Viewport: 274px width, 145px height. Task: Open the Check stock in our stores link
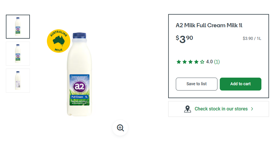[221, 109]
